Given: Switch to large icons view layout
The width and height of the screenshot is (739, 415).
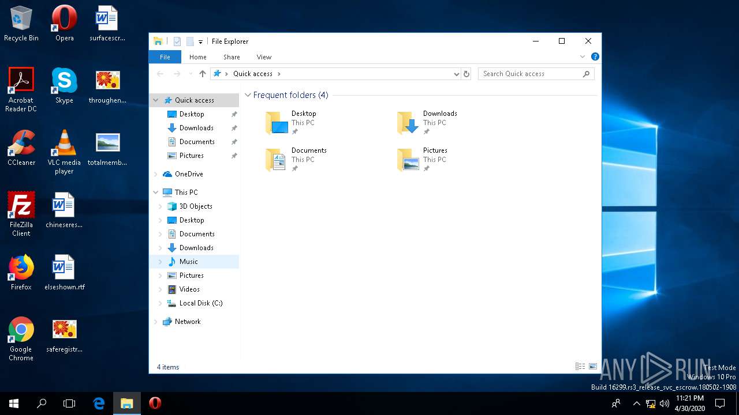Looking at the screenshot, I should pos(592,367).
